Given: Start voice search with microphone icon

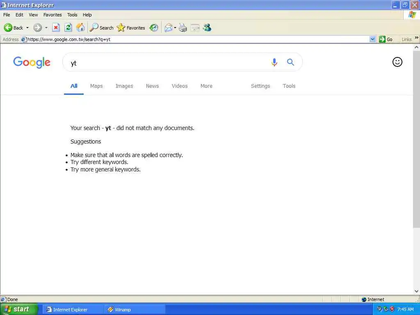Looking at the screenshot, I should 274,62.
